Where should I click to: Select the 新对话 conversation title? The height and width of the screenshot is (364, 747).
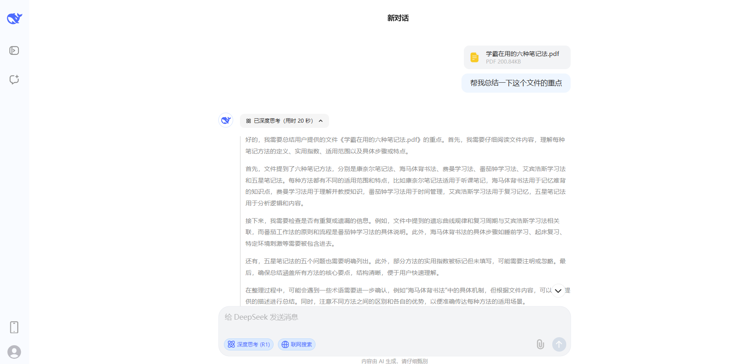398,18
